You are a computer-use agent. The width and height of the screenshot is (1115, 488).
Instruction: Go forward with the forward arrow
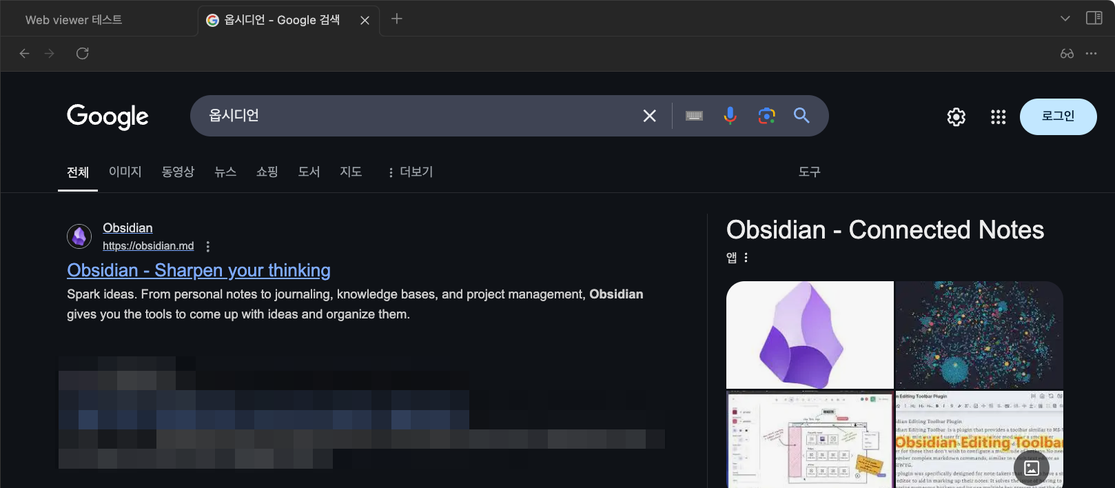pyautogui.click(x=50, y=53)
